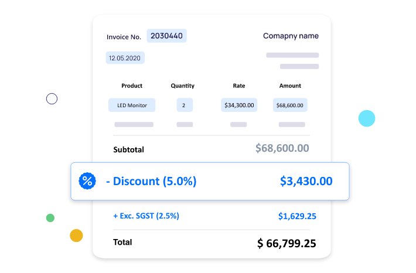
Task: Click the large cyan decorative circle
Action: (367, 118)
